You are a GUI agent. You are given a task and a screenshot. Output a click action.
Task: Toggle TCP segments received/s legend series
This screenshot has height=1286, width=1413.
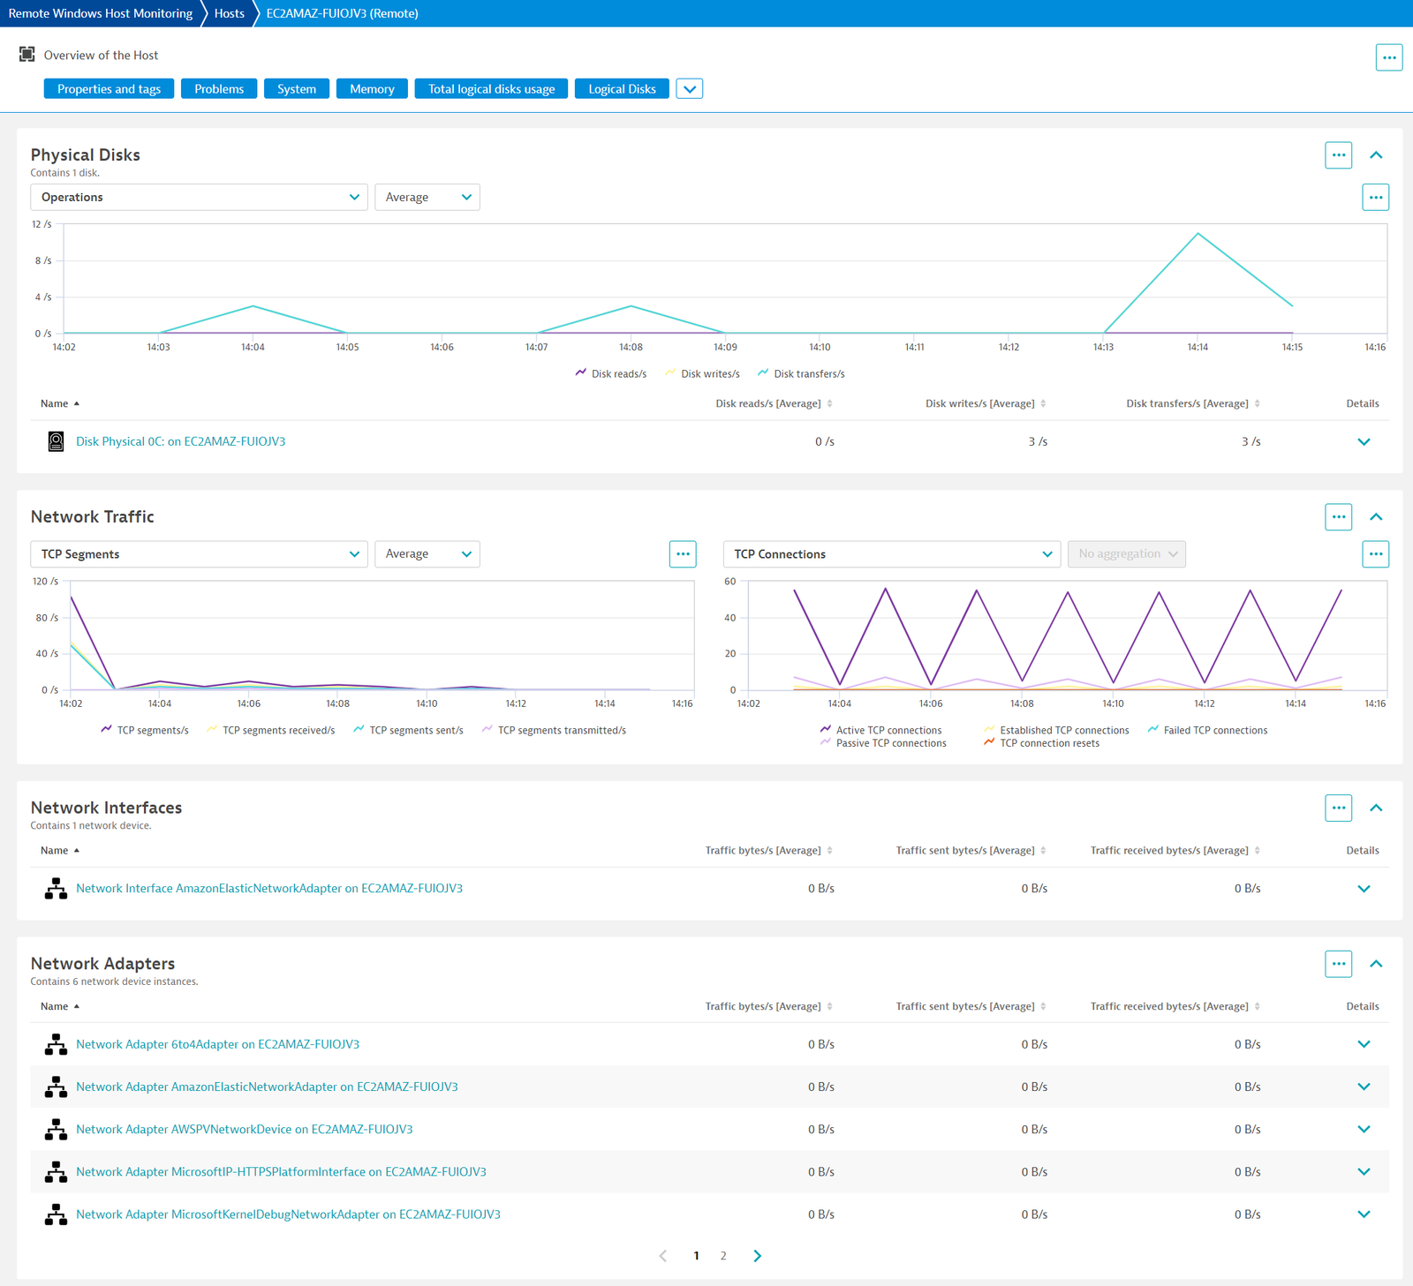click(270, 730)
